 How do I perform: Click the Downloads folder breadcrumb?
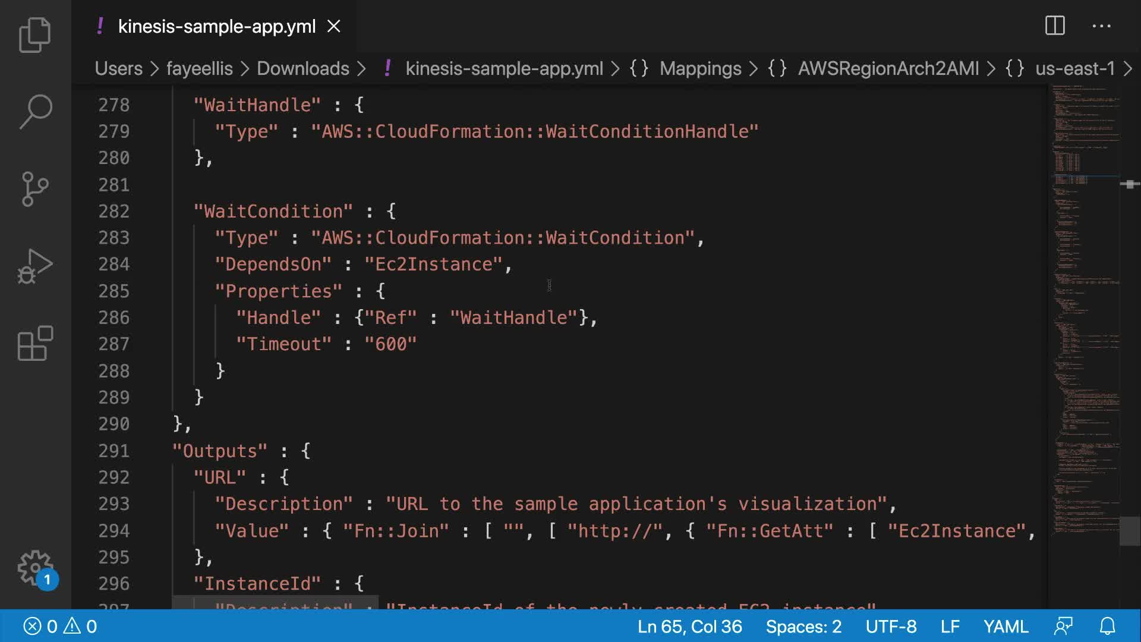pyautogui.click(x=302, y=68)
